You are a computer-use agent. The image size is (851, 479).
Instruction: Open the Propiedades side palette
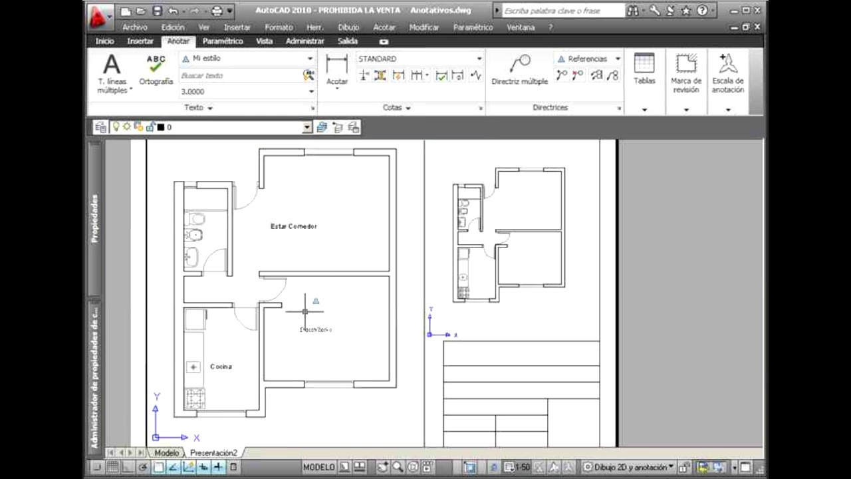(94, 218)
